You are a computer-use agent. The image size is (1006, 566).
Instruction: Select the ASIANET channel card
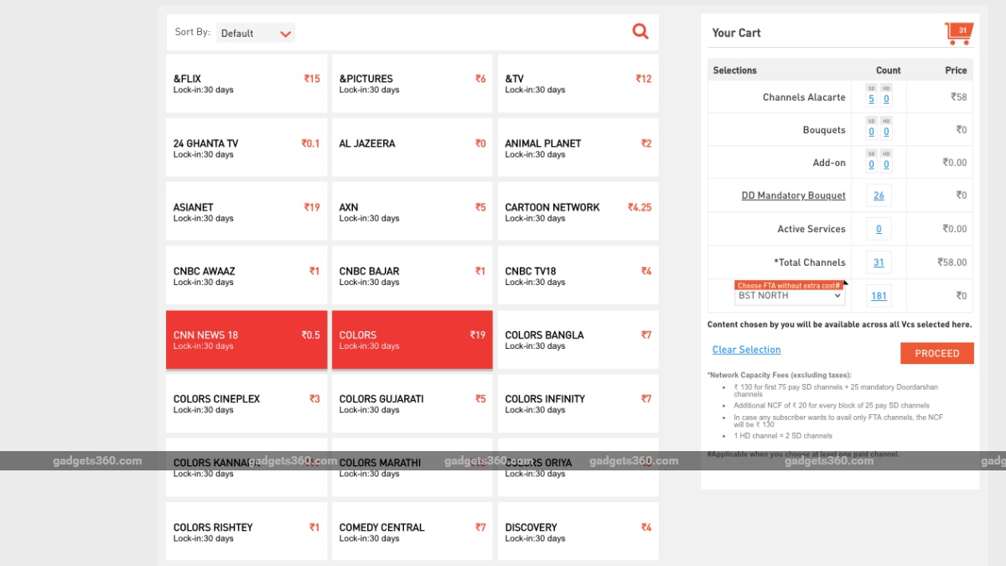pyautogui.click(x=246, y=211)
